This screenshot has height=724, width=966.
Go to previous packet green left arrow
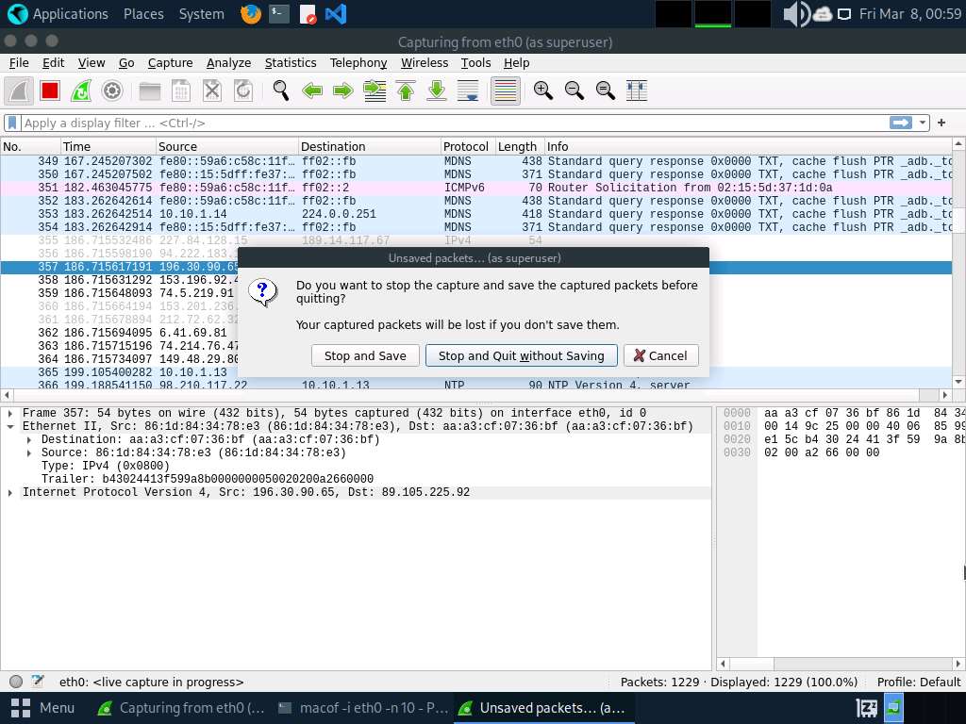pos(312,91)
